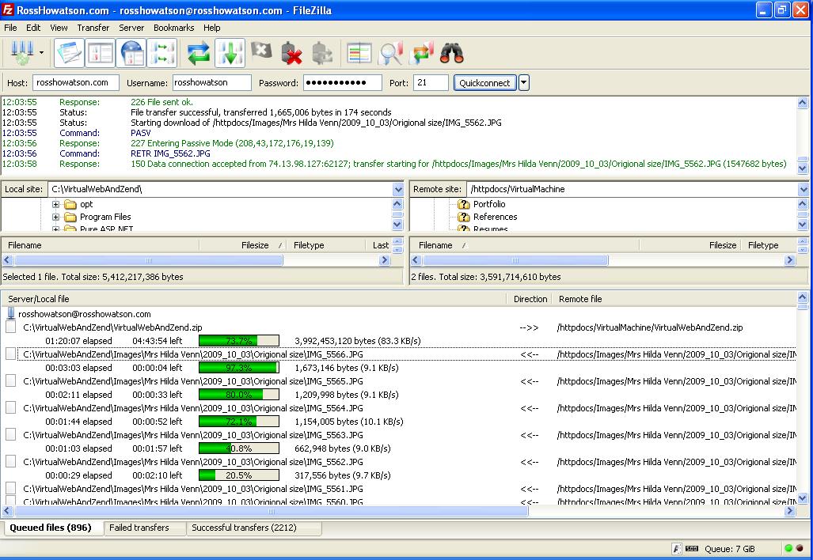Refresh the file and folder lists
Screen dimensions: 813x560
pos(199,53)
